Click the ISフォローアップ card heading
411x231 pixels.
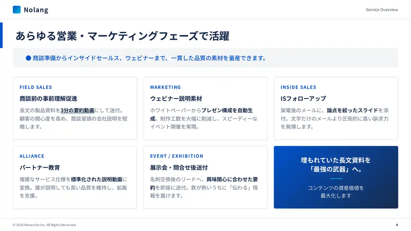(x=303, y=99)
